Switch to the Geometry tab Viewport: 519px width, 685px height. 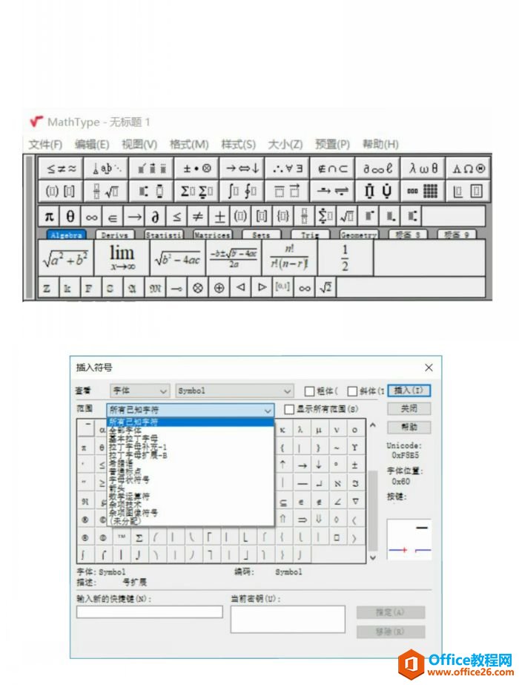coord(358,235)
